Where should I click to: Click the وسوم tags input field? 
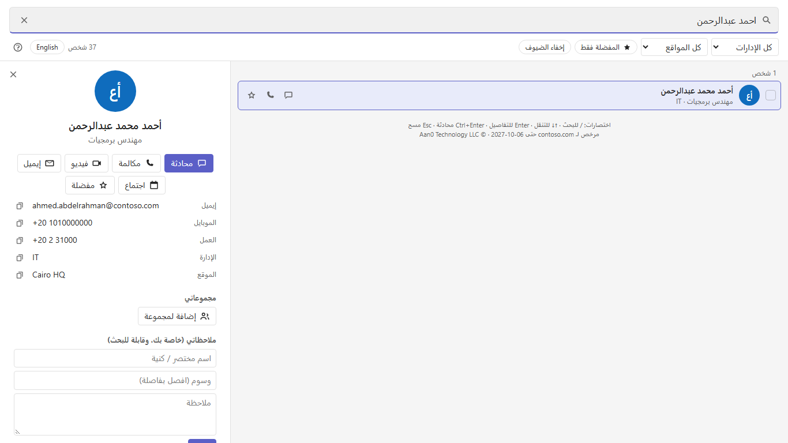click(x=115, y=380)
